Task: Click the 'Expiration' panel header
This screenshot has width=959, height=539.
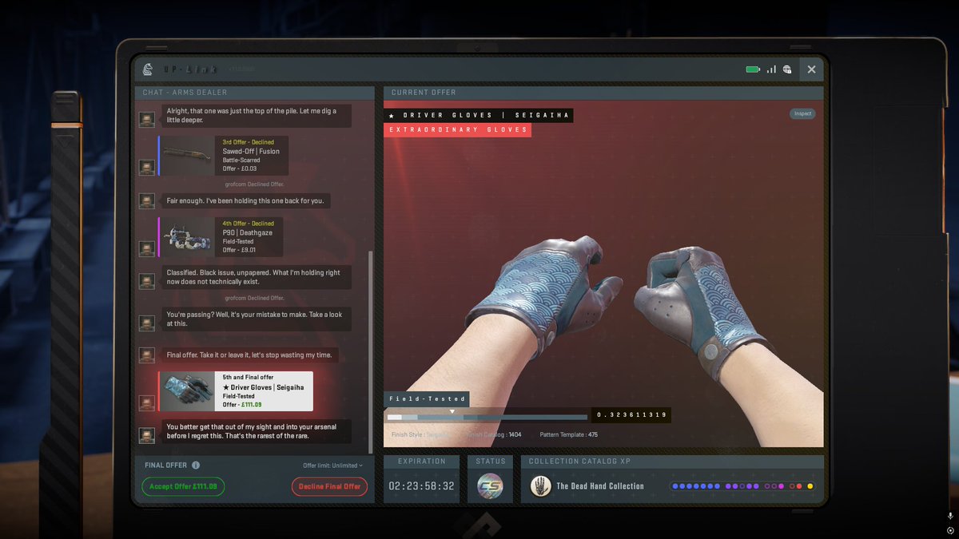Action: (x=421, y=461)
